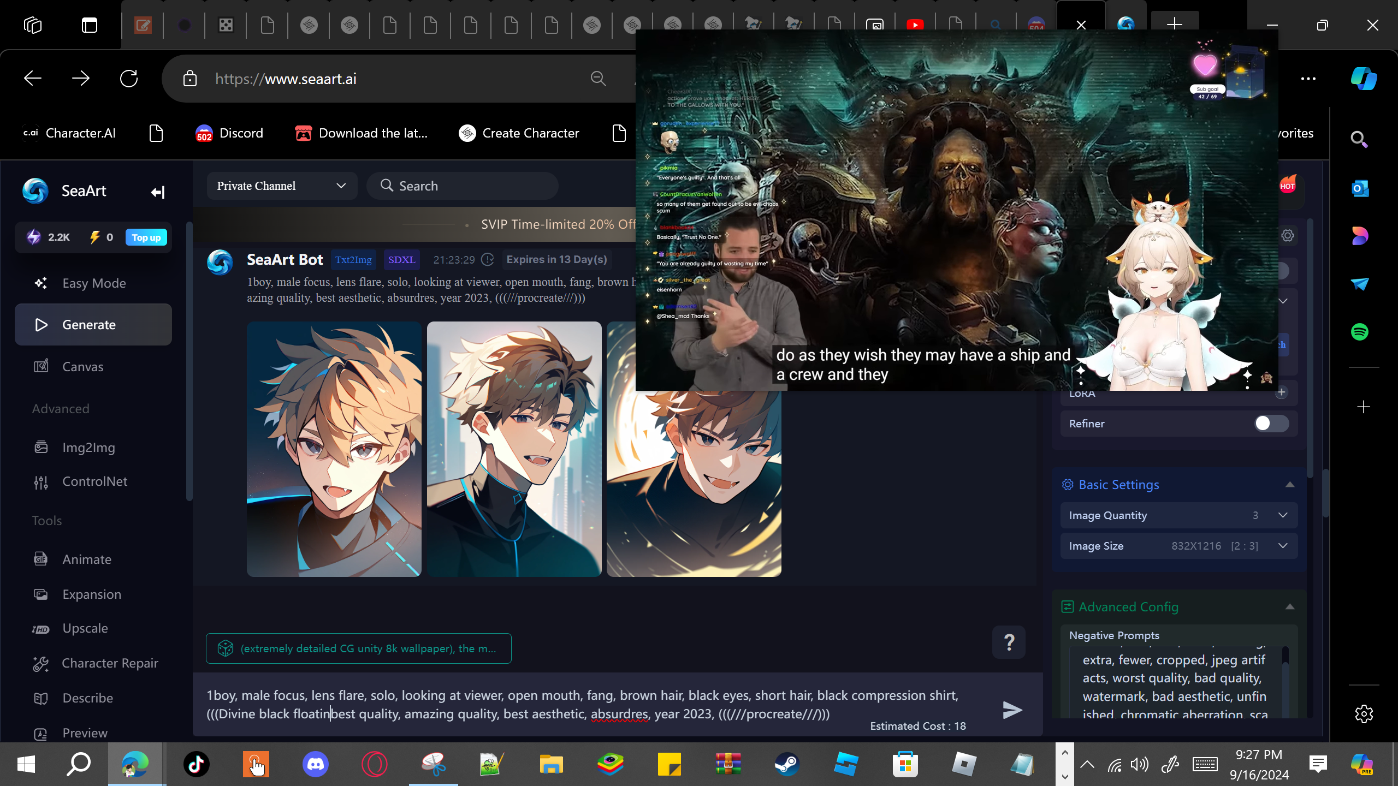Open browser sidebar settings gear
Screen dimensions: 1398x786
tap(1364, 714)
